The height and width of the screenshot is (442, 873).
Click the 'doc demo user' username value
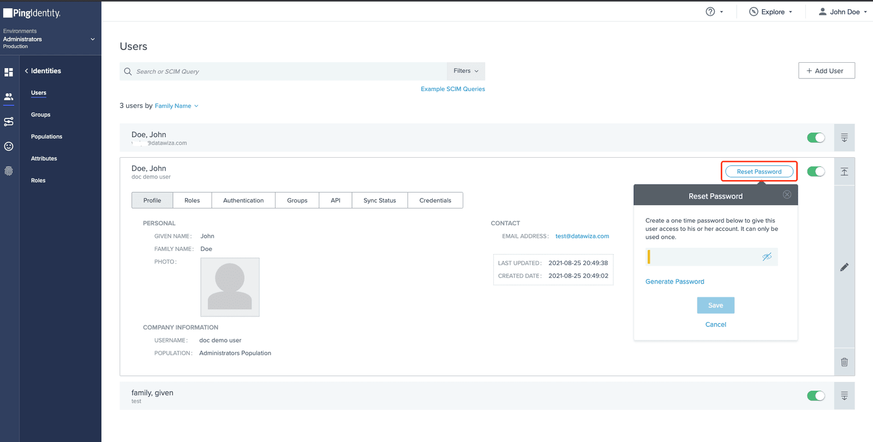(220, 340)
